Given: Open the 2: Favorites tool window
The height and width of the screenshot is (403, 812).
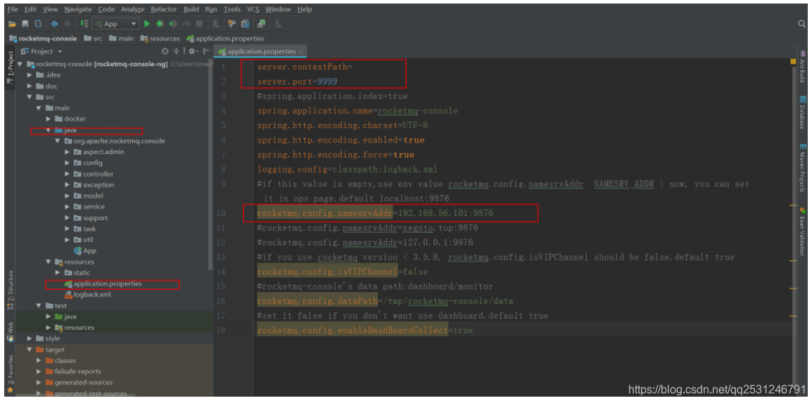Looking at the screenshot, I should pos(10,374).
